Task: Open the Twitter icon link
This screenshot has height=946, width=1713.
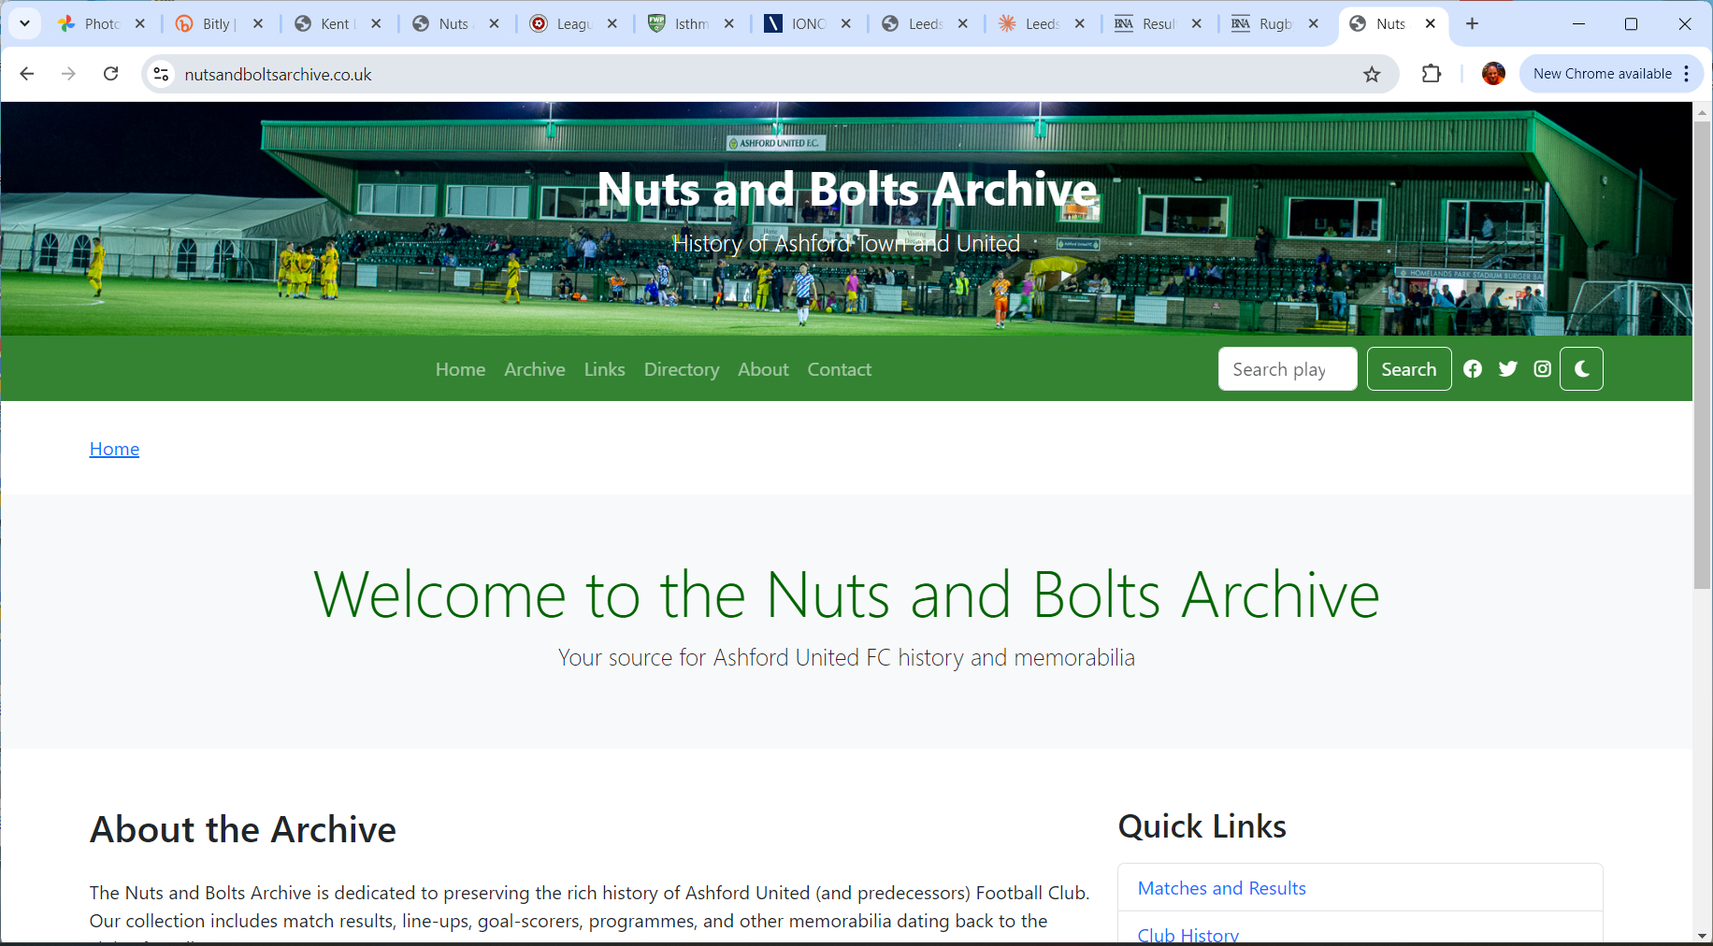Action: [x=1507, y=369]
